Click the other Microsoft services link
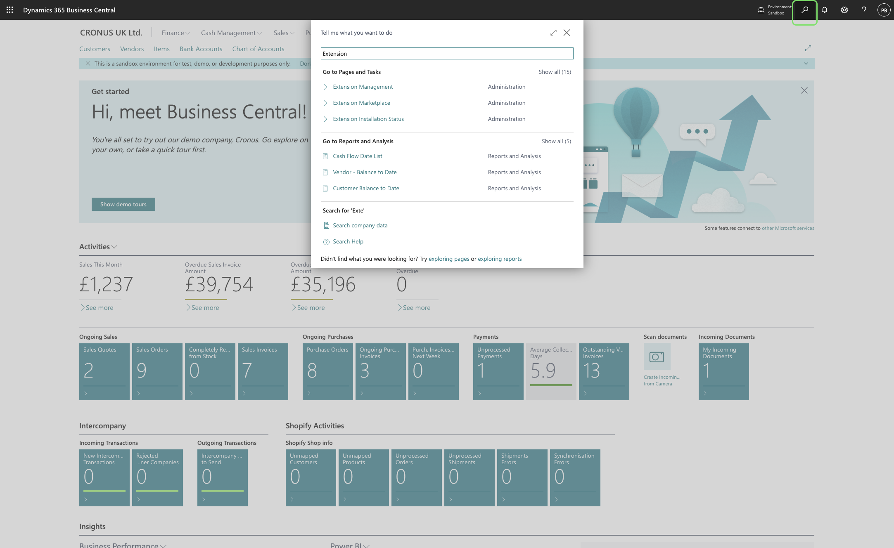 [788, 228]
